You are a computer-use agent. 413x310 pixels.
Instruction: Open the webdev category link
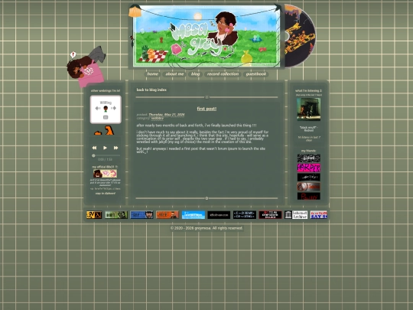coord(158,118)
